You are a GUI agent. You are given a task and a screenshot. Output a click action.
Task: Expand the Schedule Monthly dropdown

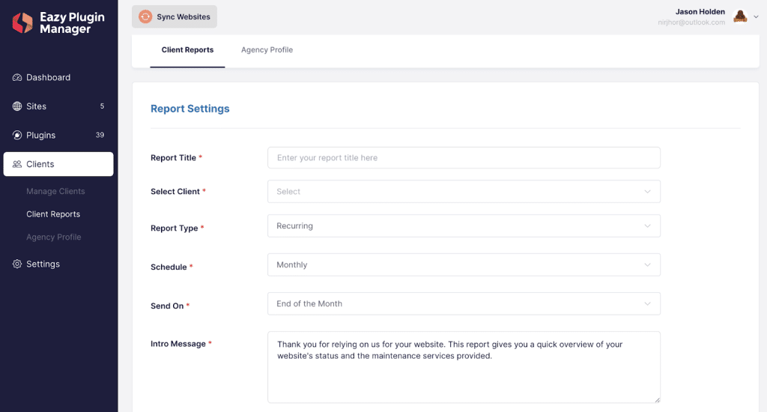tap(464, 264)
